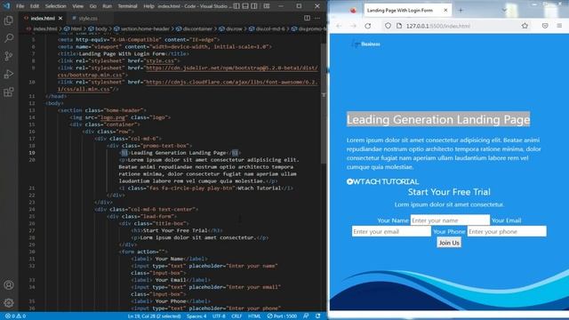Open the Terminal menu
Viewport: 569px width, 320px height.
(127, 6)
